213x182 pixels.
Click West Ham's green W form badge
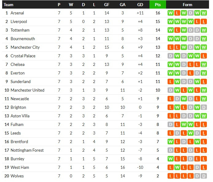click(177, 168)
